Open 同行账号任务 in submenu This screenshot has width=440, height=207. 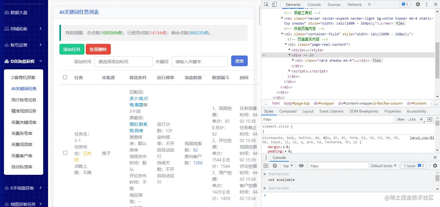pyautogui.click(x=24, y=100)
